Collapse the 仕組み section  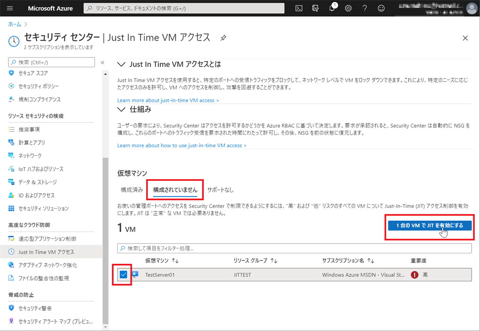[x=122, y=109]
